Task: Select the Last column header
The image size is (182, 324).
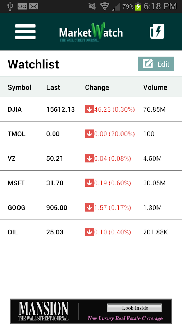Action: (53, 87)
